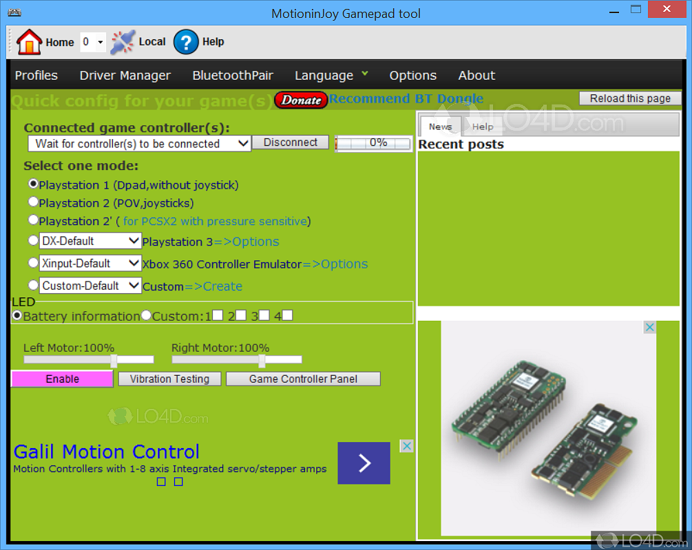The width and height of the screenshot is (692, 550).
Task: Click the circuit boards ad image
Action: pyautogui.click(x=548, y=428)
